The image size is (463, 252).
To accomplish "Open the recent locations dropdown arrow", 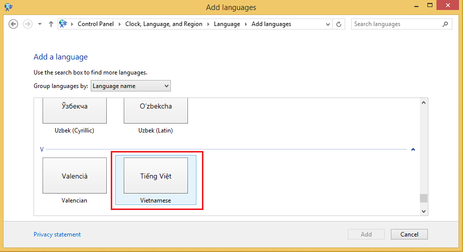I will tap(40, 24).
